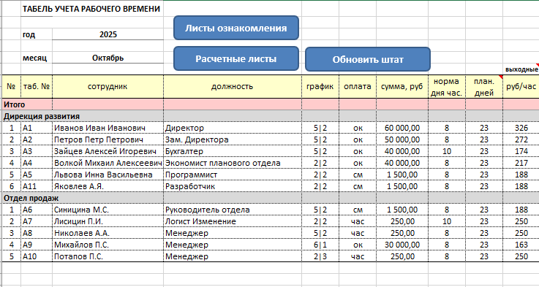Click the 'оплата' column header
The height and width of the screenshot is (287, 539).
pyautogui.click(x=358, y=86)
